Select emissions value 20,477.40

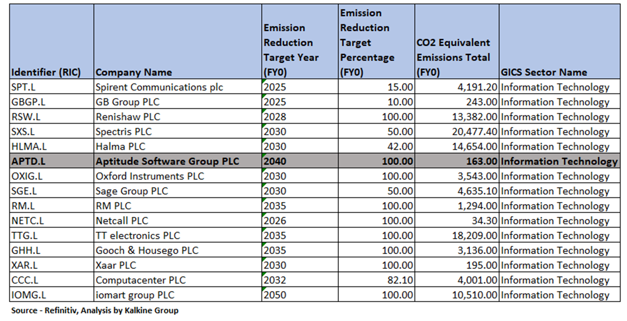pyautogui.click(x=457, y=131)
